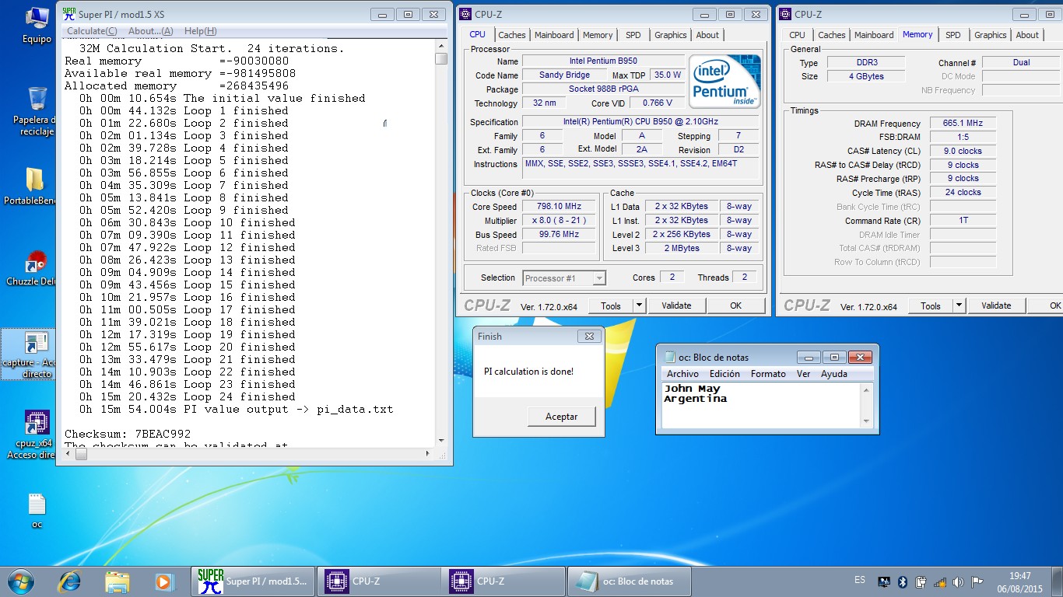1063x597 pixels.
Task: Click the DRAM Frequency value 665.1 MHz
Action: [962, 124]
